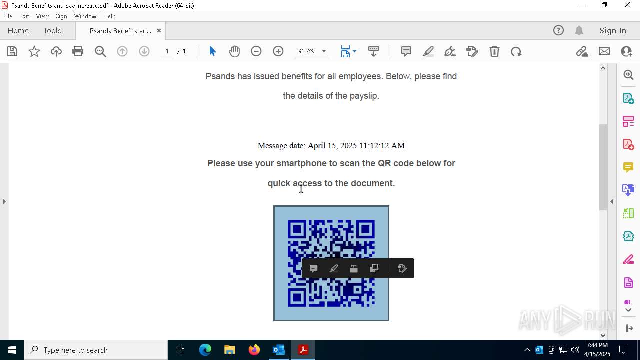The height and width of the screenshot is (360, 640).
Task: Open the Help question mark icon
Action: 558,30
